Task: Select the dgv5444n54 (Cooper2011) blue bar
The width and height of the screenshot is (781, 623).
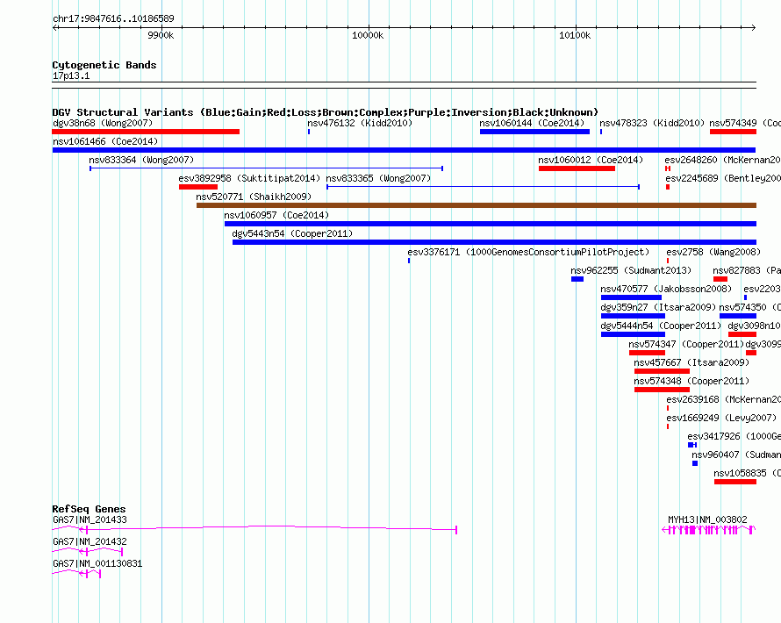Action: pos(633,334)
